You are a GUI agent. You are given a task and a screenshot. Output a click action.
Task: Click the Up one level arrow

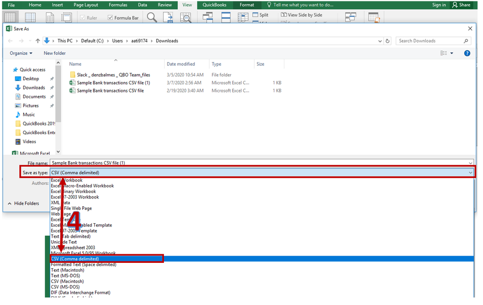[x=38, y=41]
